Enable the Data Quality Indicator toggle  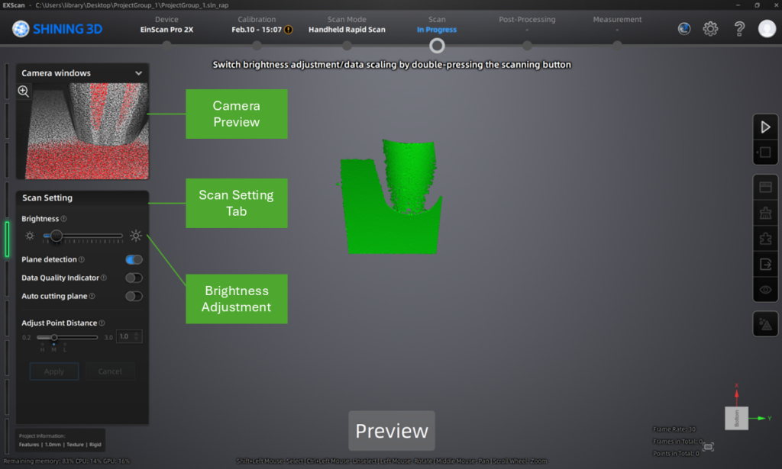pos(134,278)
